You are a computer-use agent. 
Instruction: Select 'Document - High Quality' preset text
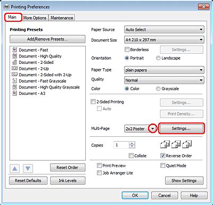[x=40, y=56]
